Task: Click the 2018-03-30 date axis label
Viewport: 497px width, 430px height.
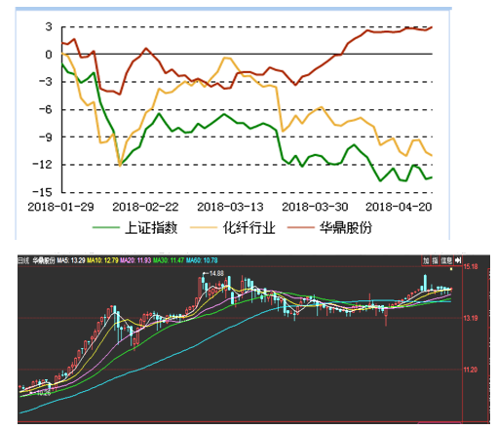Action: pos(315,207)
